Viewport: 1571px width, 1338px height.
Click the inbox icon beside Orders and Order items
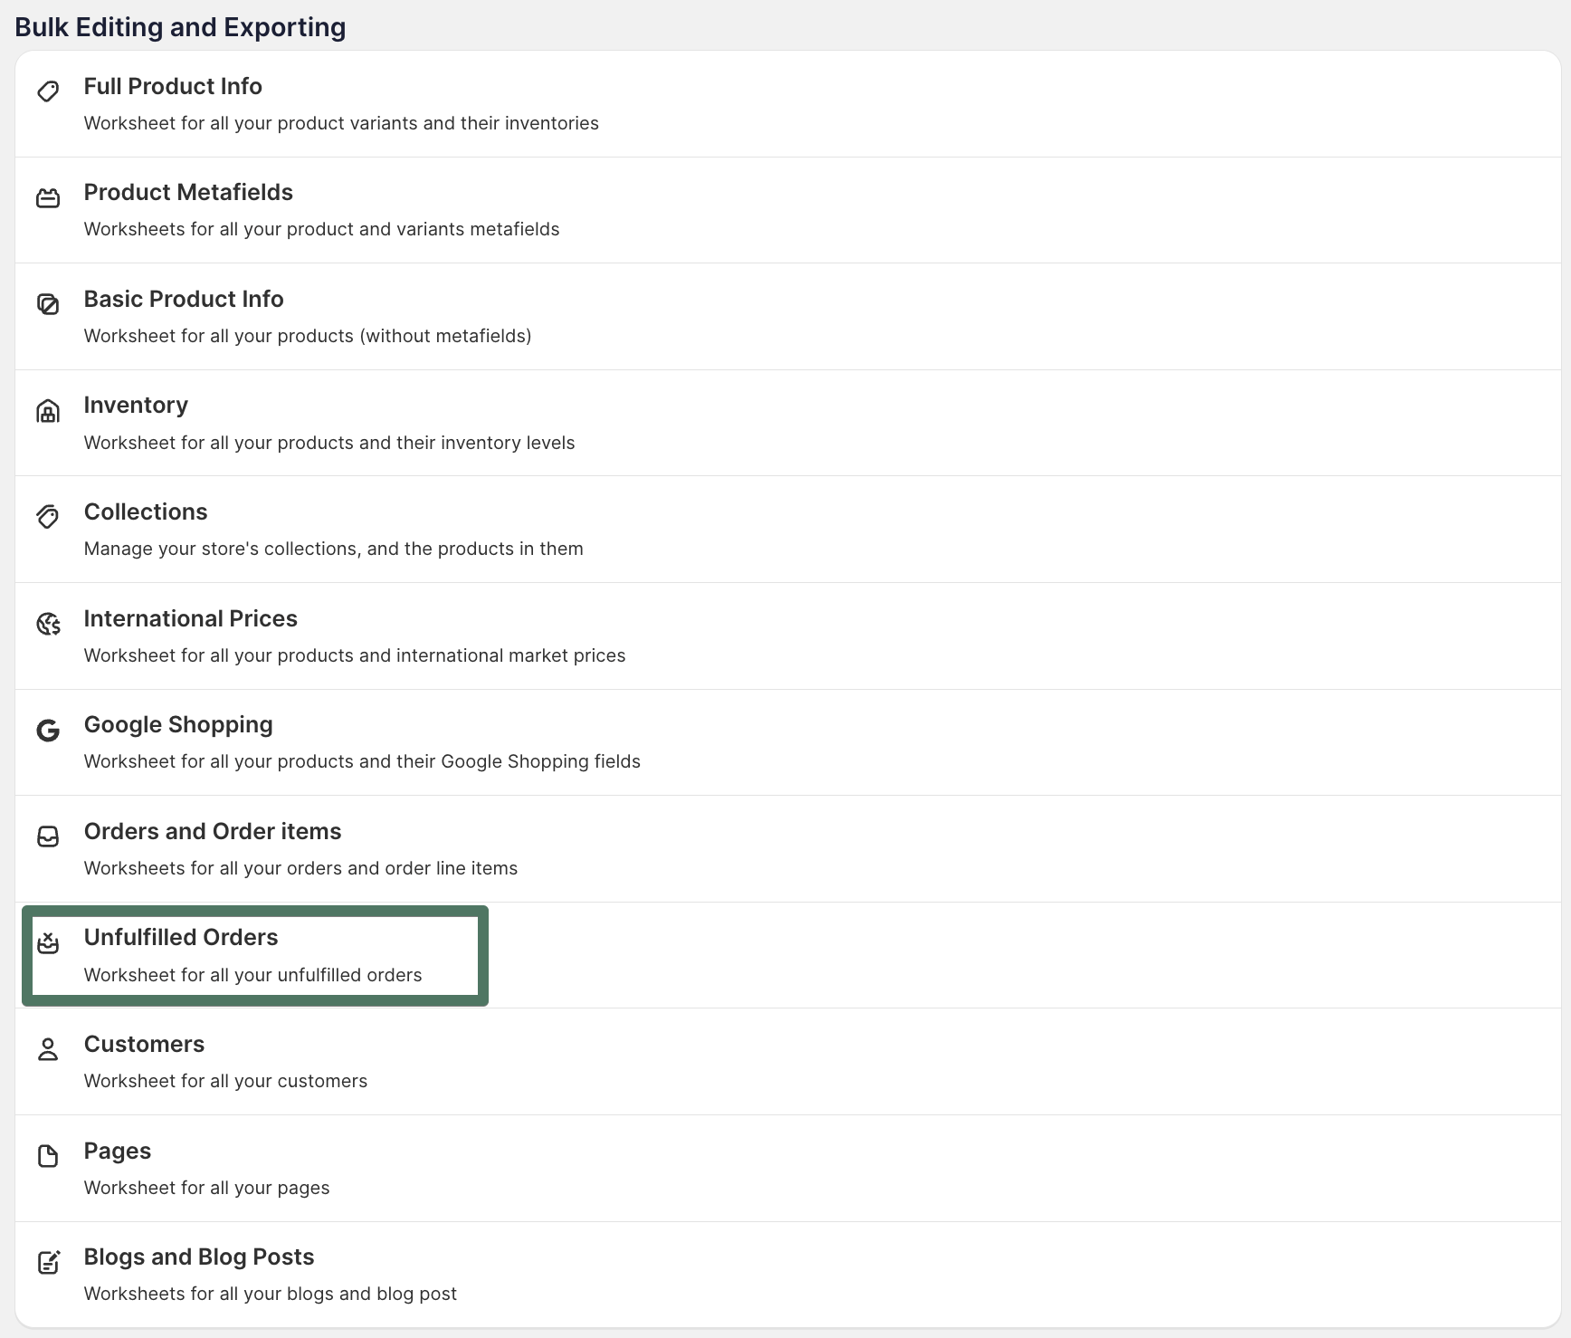click(x=48, y=836)
